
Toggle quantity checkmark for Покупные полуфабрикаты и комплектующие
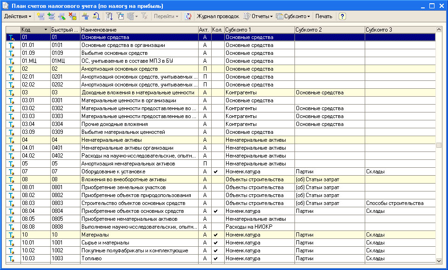[x=216, y=251]
